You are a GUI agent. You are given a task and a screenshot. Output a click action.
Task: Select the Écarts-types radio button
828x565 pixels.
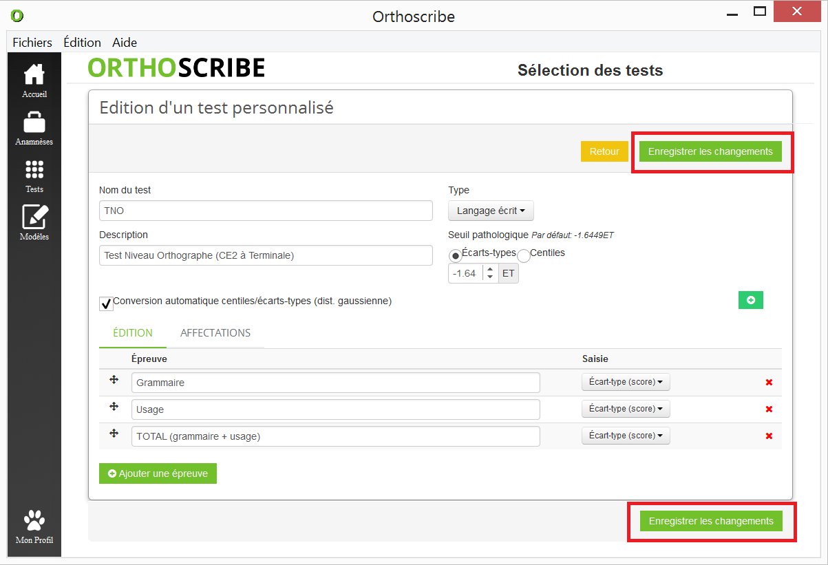coord(456,255)
